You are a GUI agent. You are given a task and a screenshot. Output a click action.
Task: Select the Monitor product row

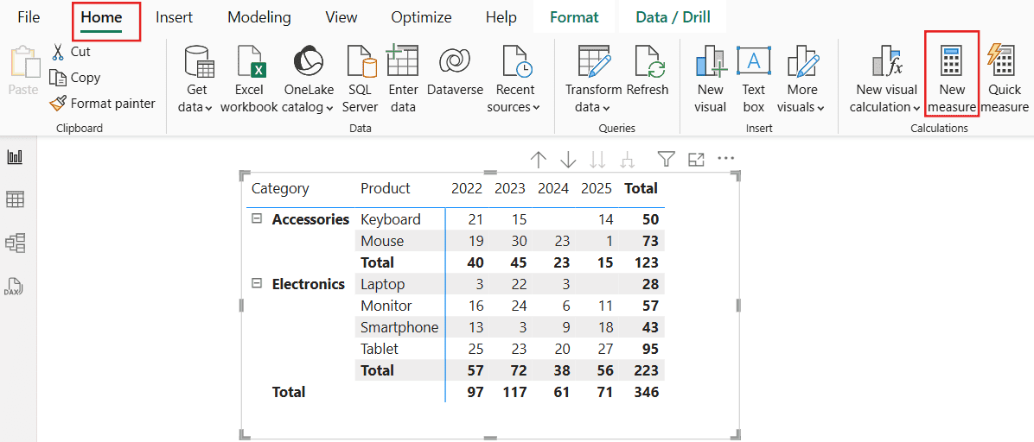coord(386,306)
